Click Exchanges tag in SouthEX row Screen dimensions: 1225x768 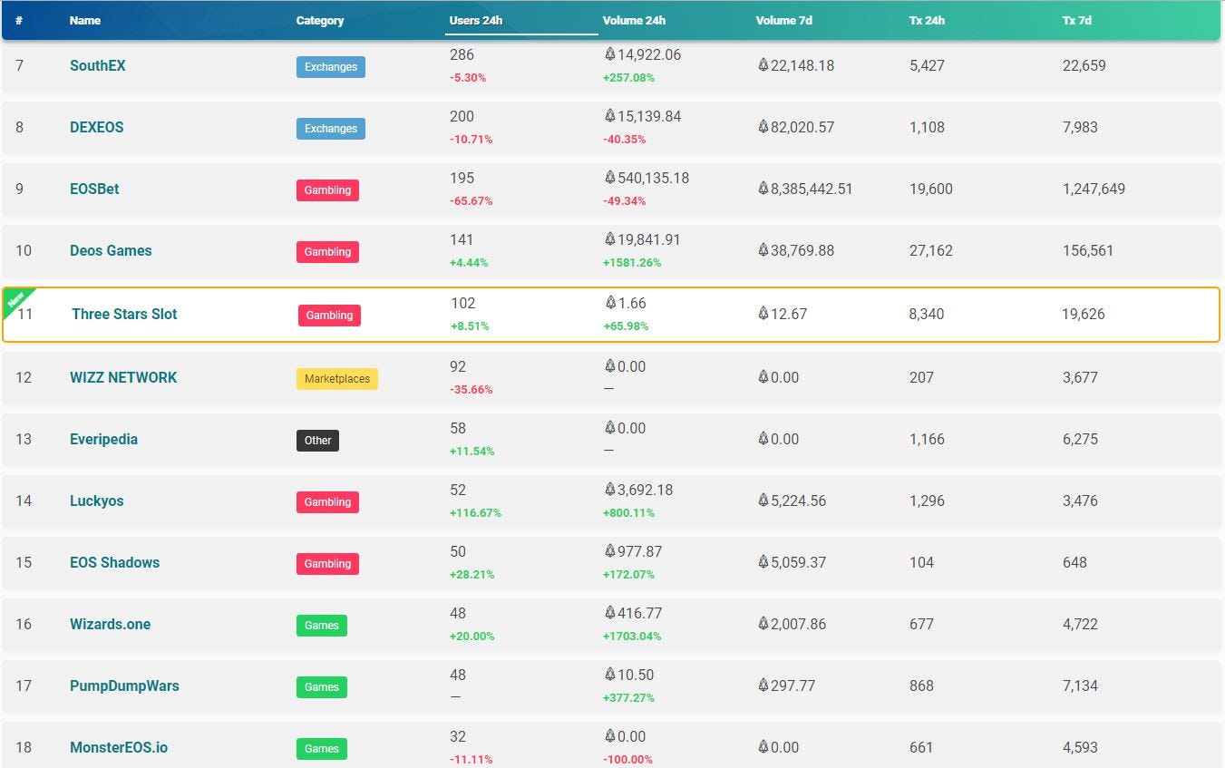point(331,67)
